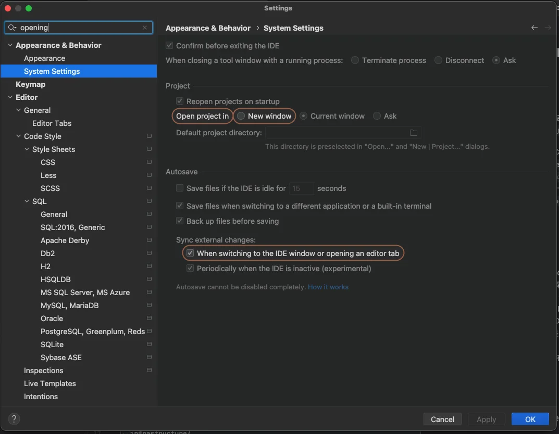Click the scheme indicator icon beside Inspections
This screenshot has height=434, width=559.
(149, 370)
